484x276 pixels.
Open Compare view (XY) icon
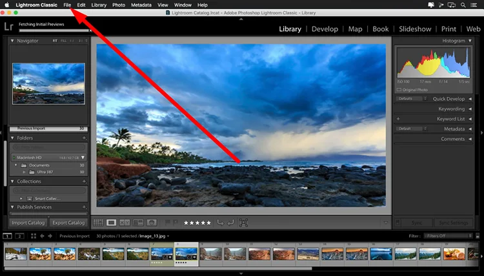pyautogui.click(x=125, y=222)
